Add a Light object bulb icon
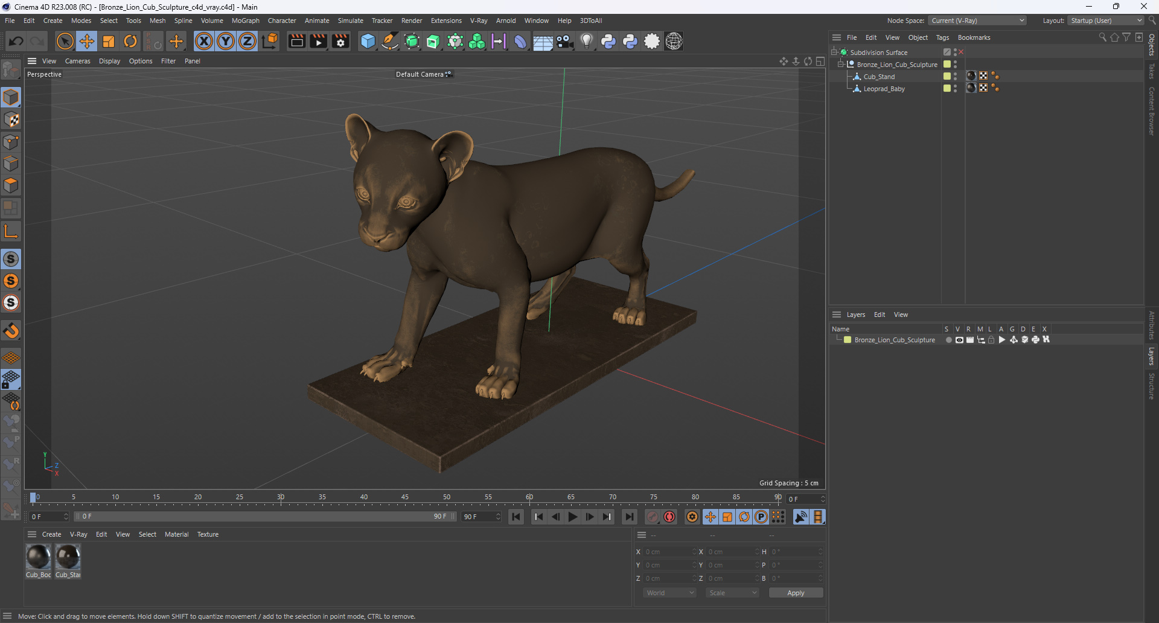Image resolution: width=1159 pixels, height=623 pixels. (586, 41)
